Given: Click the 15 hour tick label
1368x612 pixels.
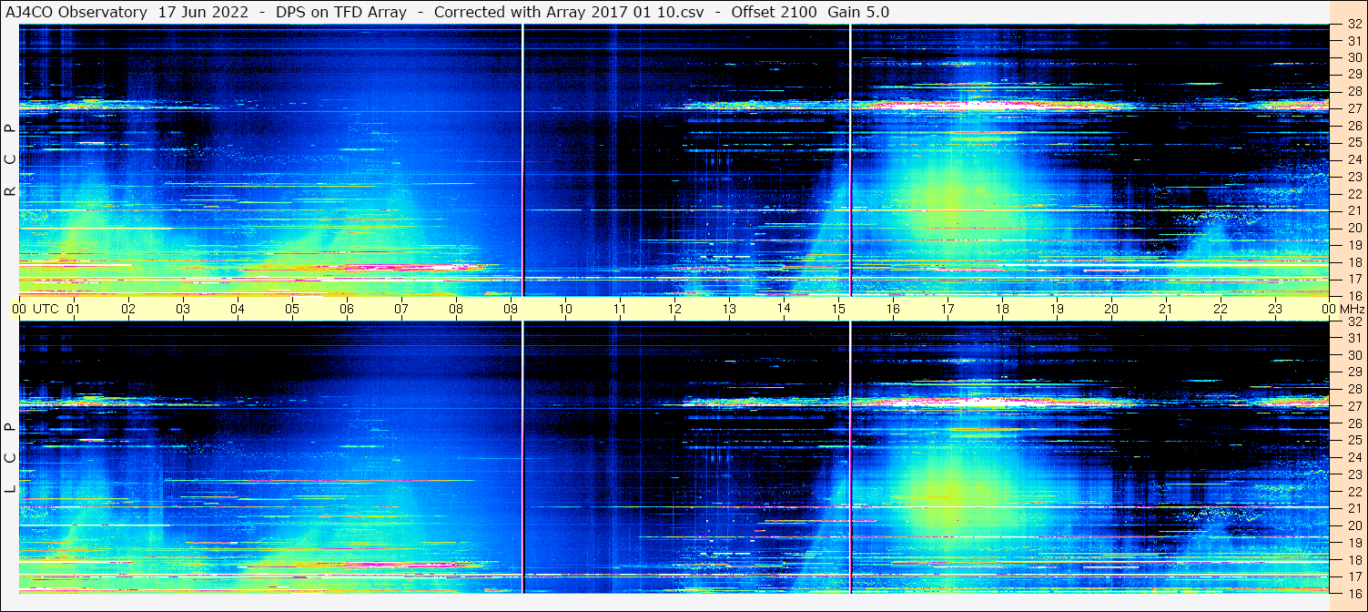Looking at the screenshot, I should [838, 309].
